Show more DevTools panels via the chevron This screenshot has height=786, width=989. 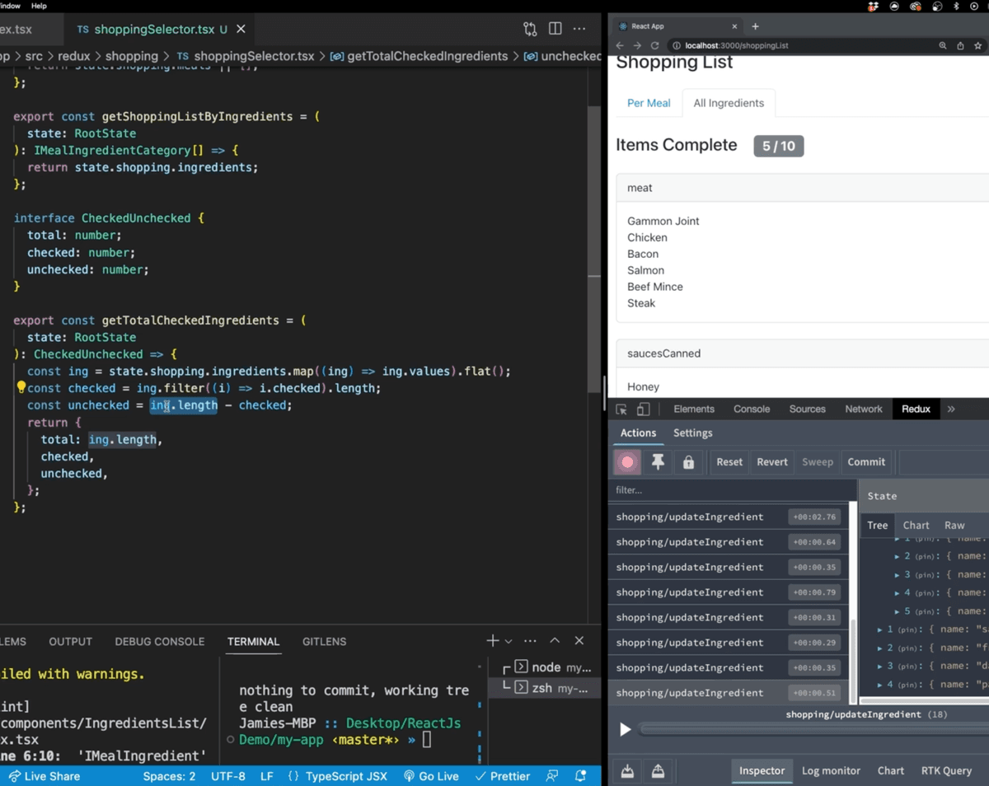pyautogui.click(x=951, y=409)
